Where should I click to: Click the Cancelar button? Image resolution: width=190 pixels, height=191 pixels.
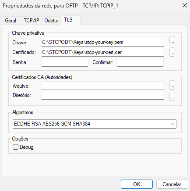point(172,184)
